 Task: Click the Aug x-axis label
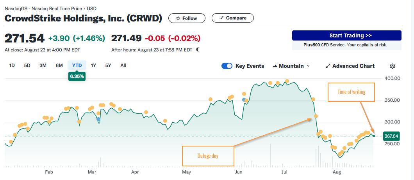(x=337, y=172)
